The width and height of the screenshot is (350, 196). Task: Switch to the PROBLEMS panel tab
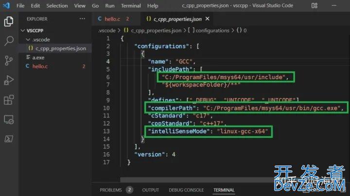(x=111, y=190)
